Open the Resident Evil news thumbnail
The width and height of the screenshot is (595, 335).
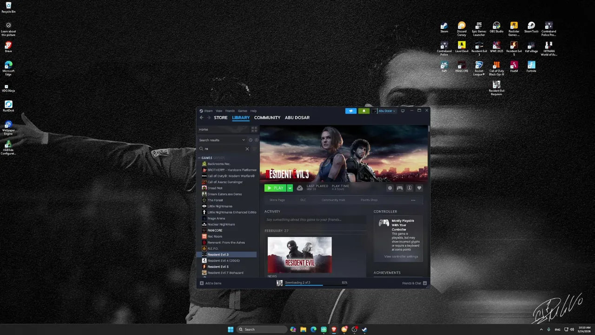point(300,255)
